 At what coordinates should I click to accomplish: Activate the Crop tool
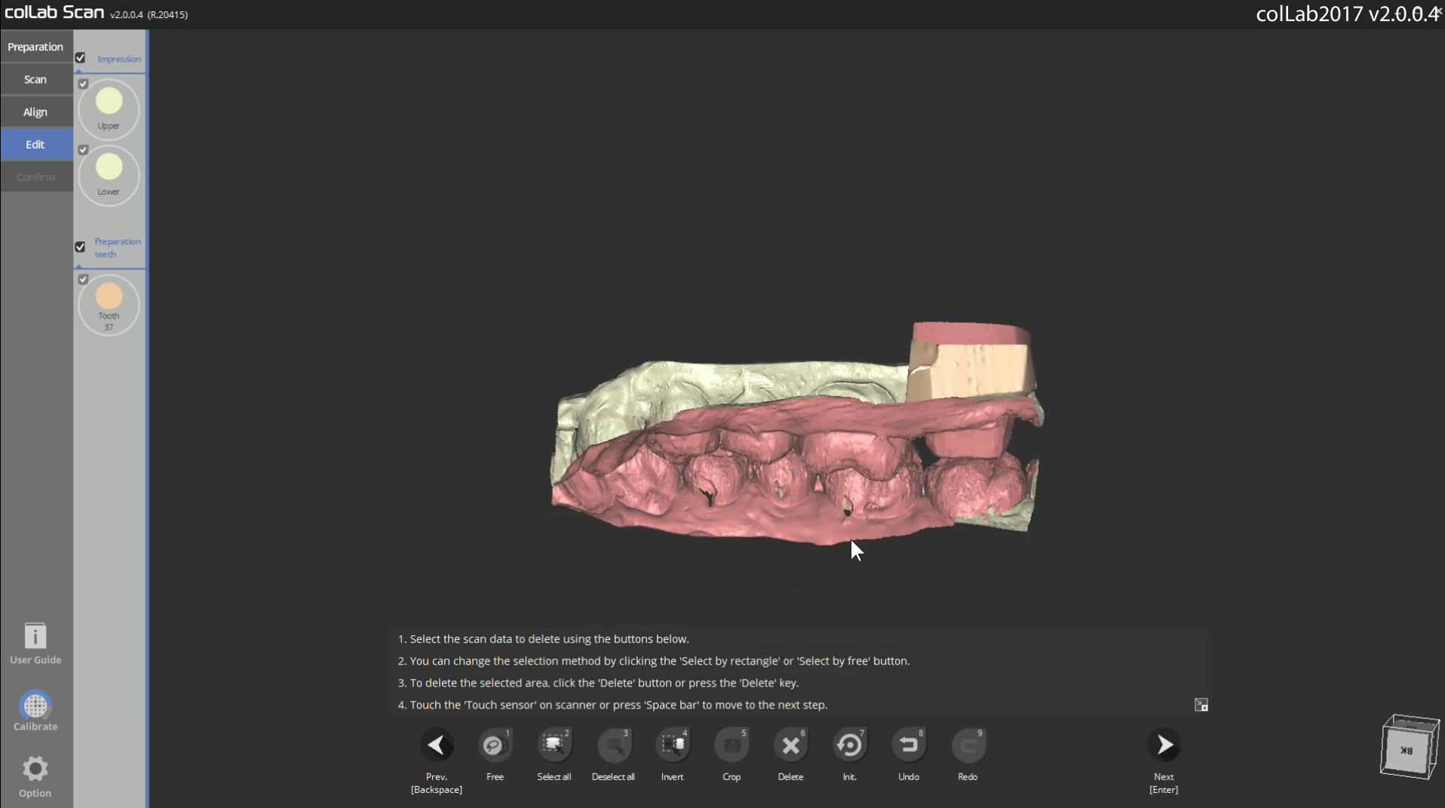(732, 745)
